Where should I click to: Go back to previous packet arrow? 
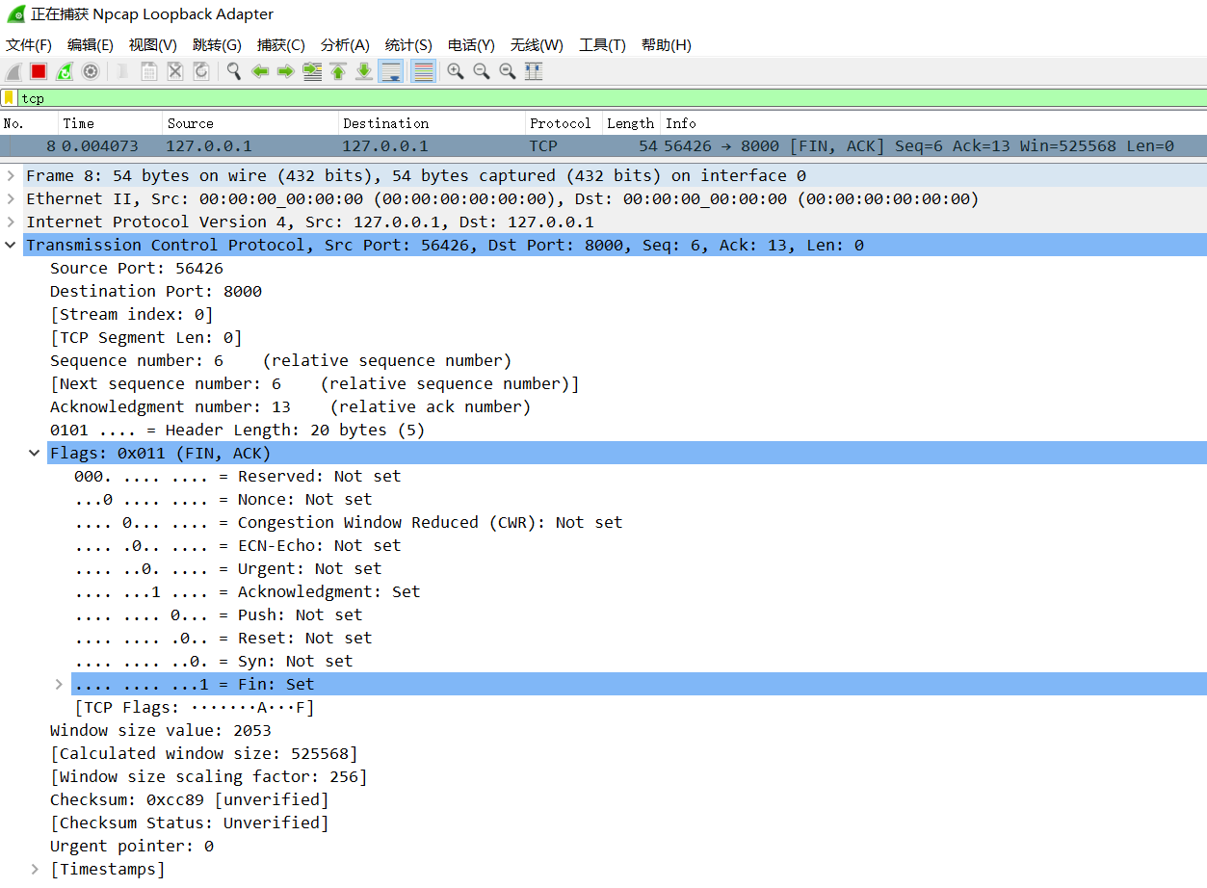point(260,71)
